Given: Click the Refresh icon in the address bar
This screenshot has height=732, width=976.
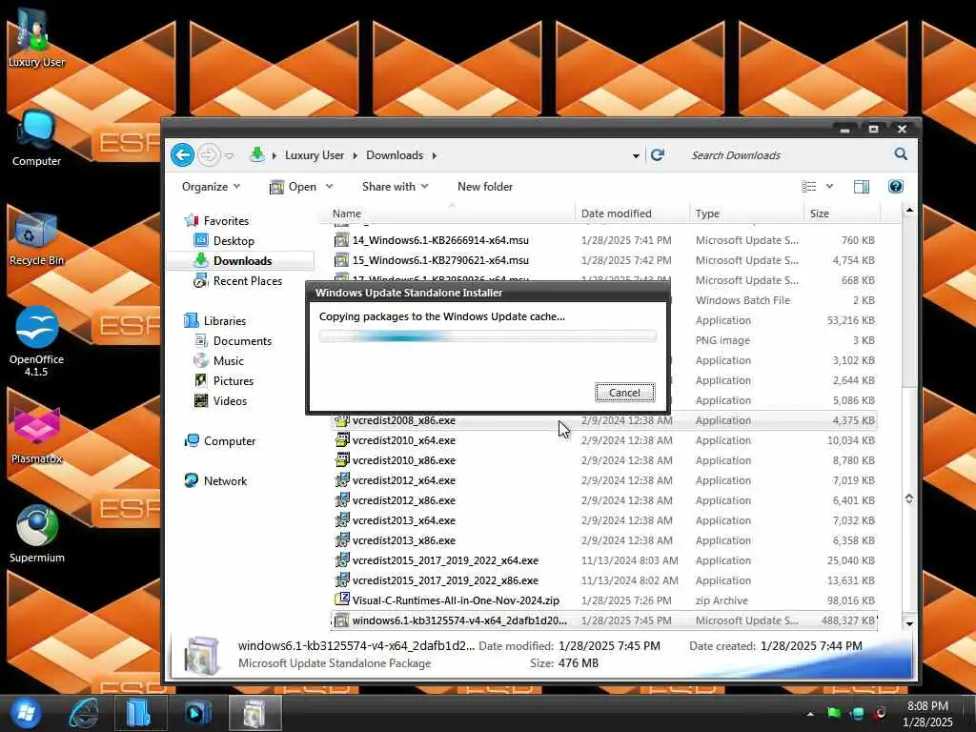Looking at the screenshot, I should (x=658, y=155).
